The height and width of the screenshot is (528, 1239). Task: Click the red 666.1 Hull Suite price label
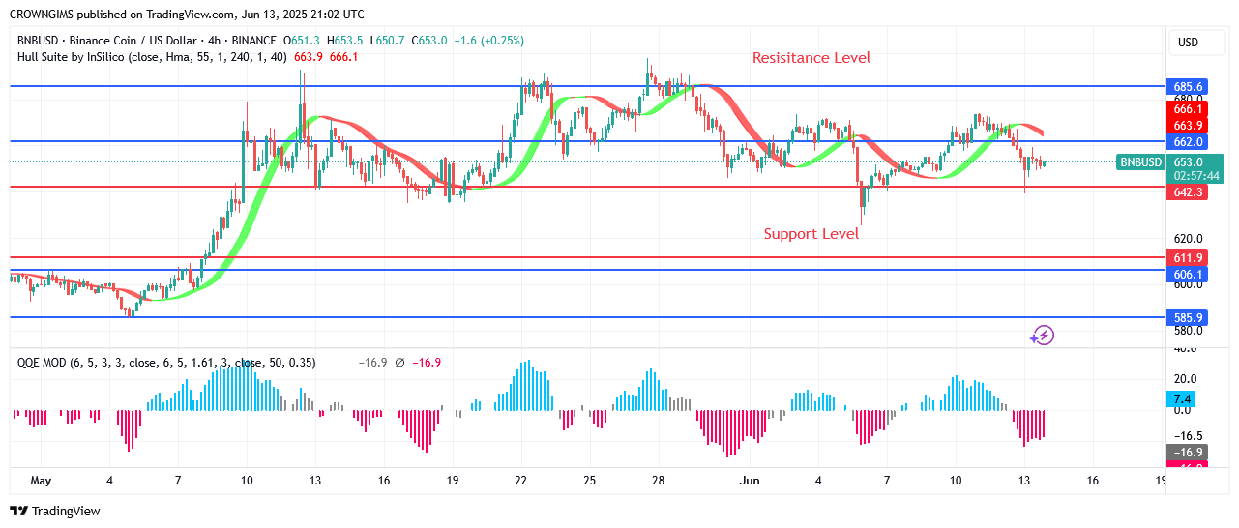tap(1187, 110)
